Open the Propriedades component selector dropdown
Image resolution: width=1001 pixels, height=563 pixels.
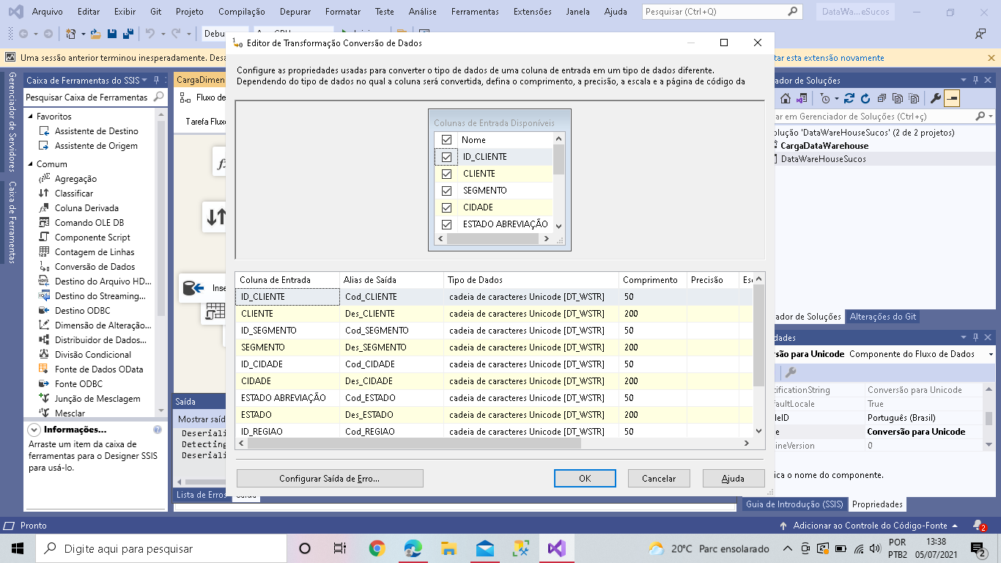(x=989, y=354)
